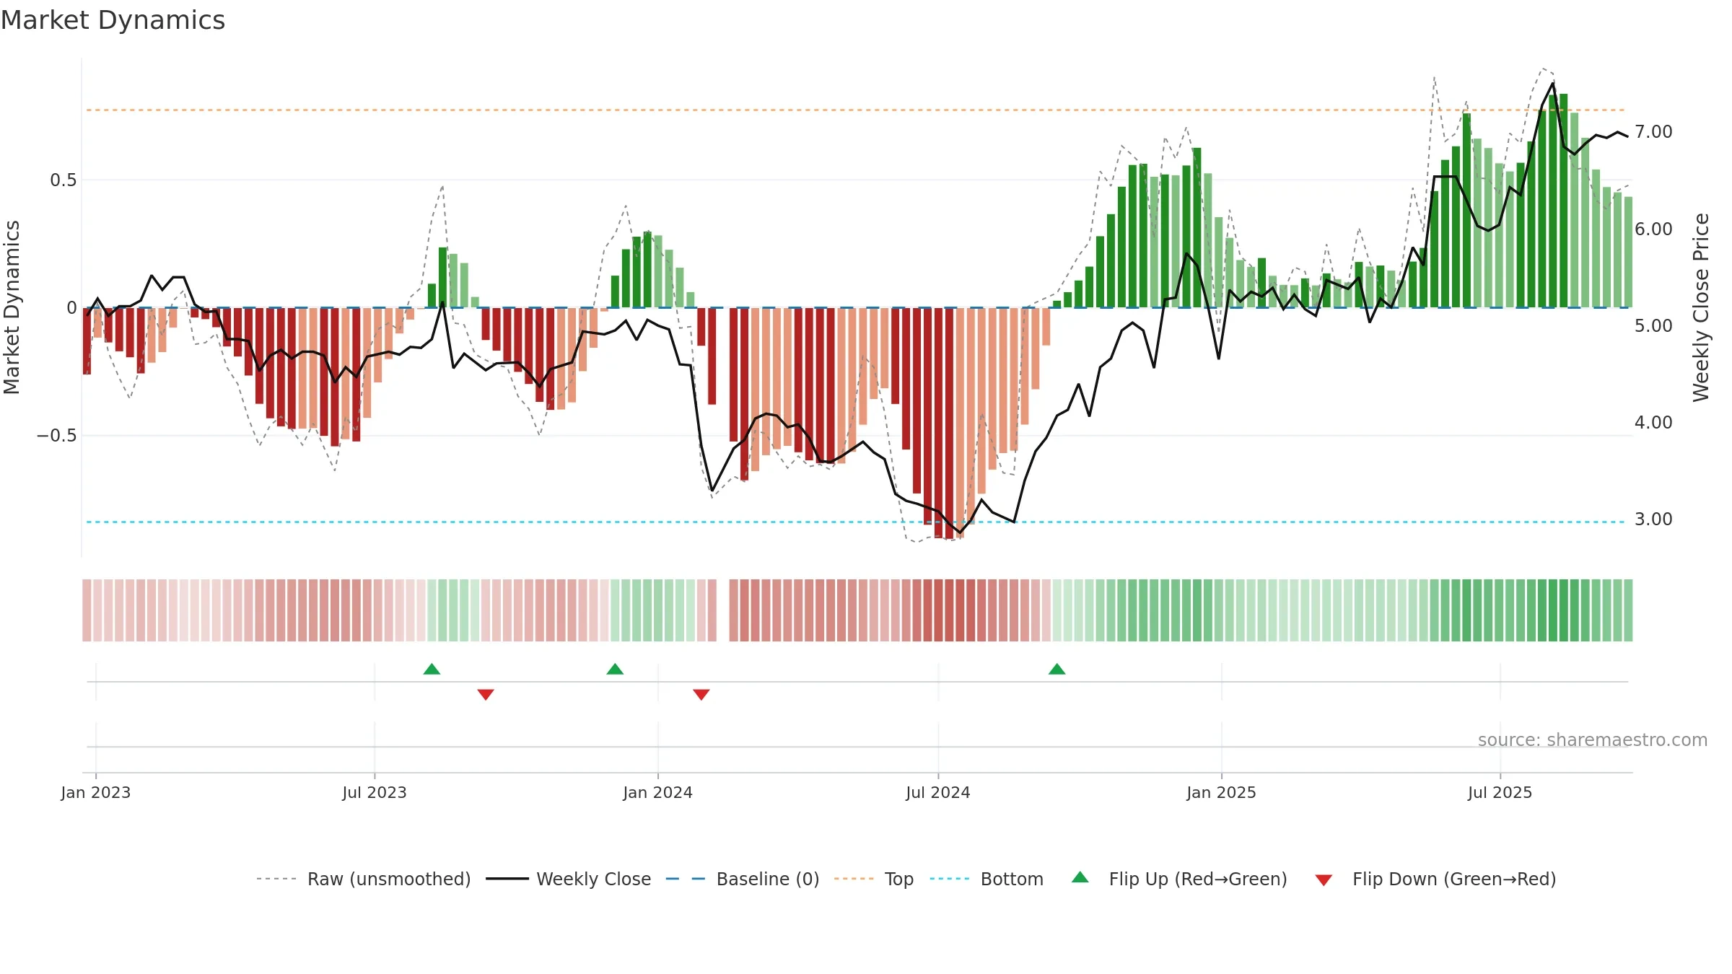The width and height of the screenshot is (1732, 974).
Task: Click the Market Dynamics vertical axis title
Action: pyautogui.click(x=12, y=307)
